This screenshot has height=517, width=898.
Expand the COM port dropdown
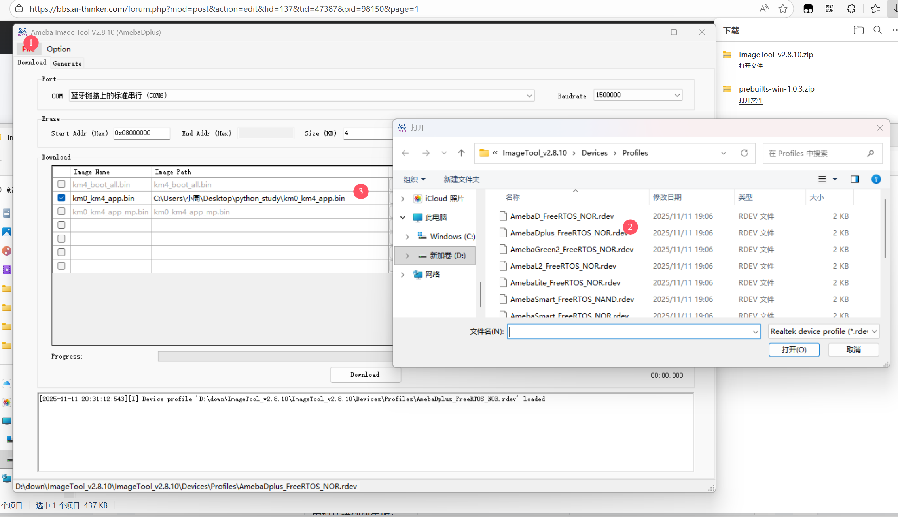click(x=529, y=96)
